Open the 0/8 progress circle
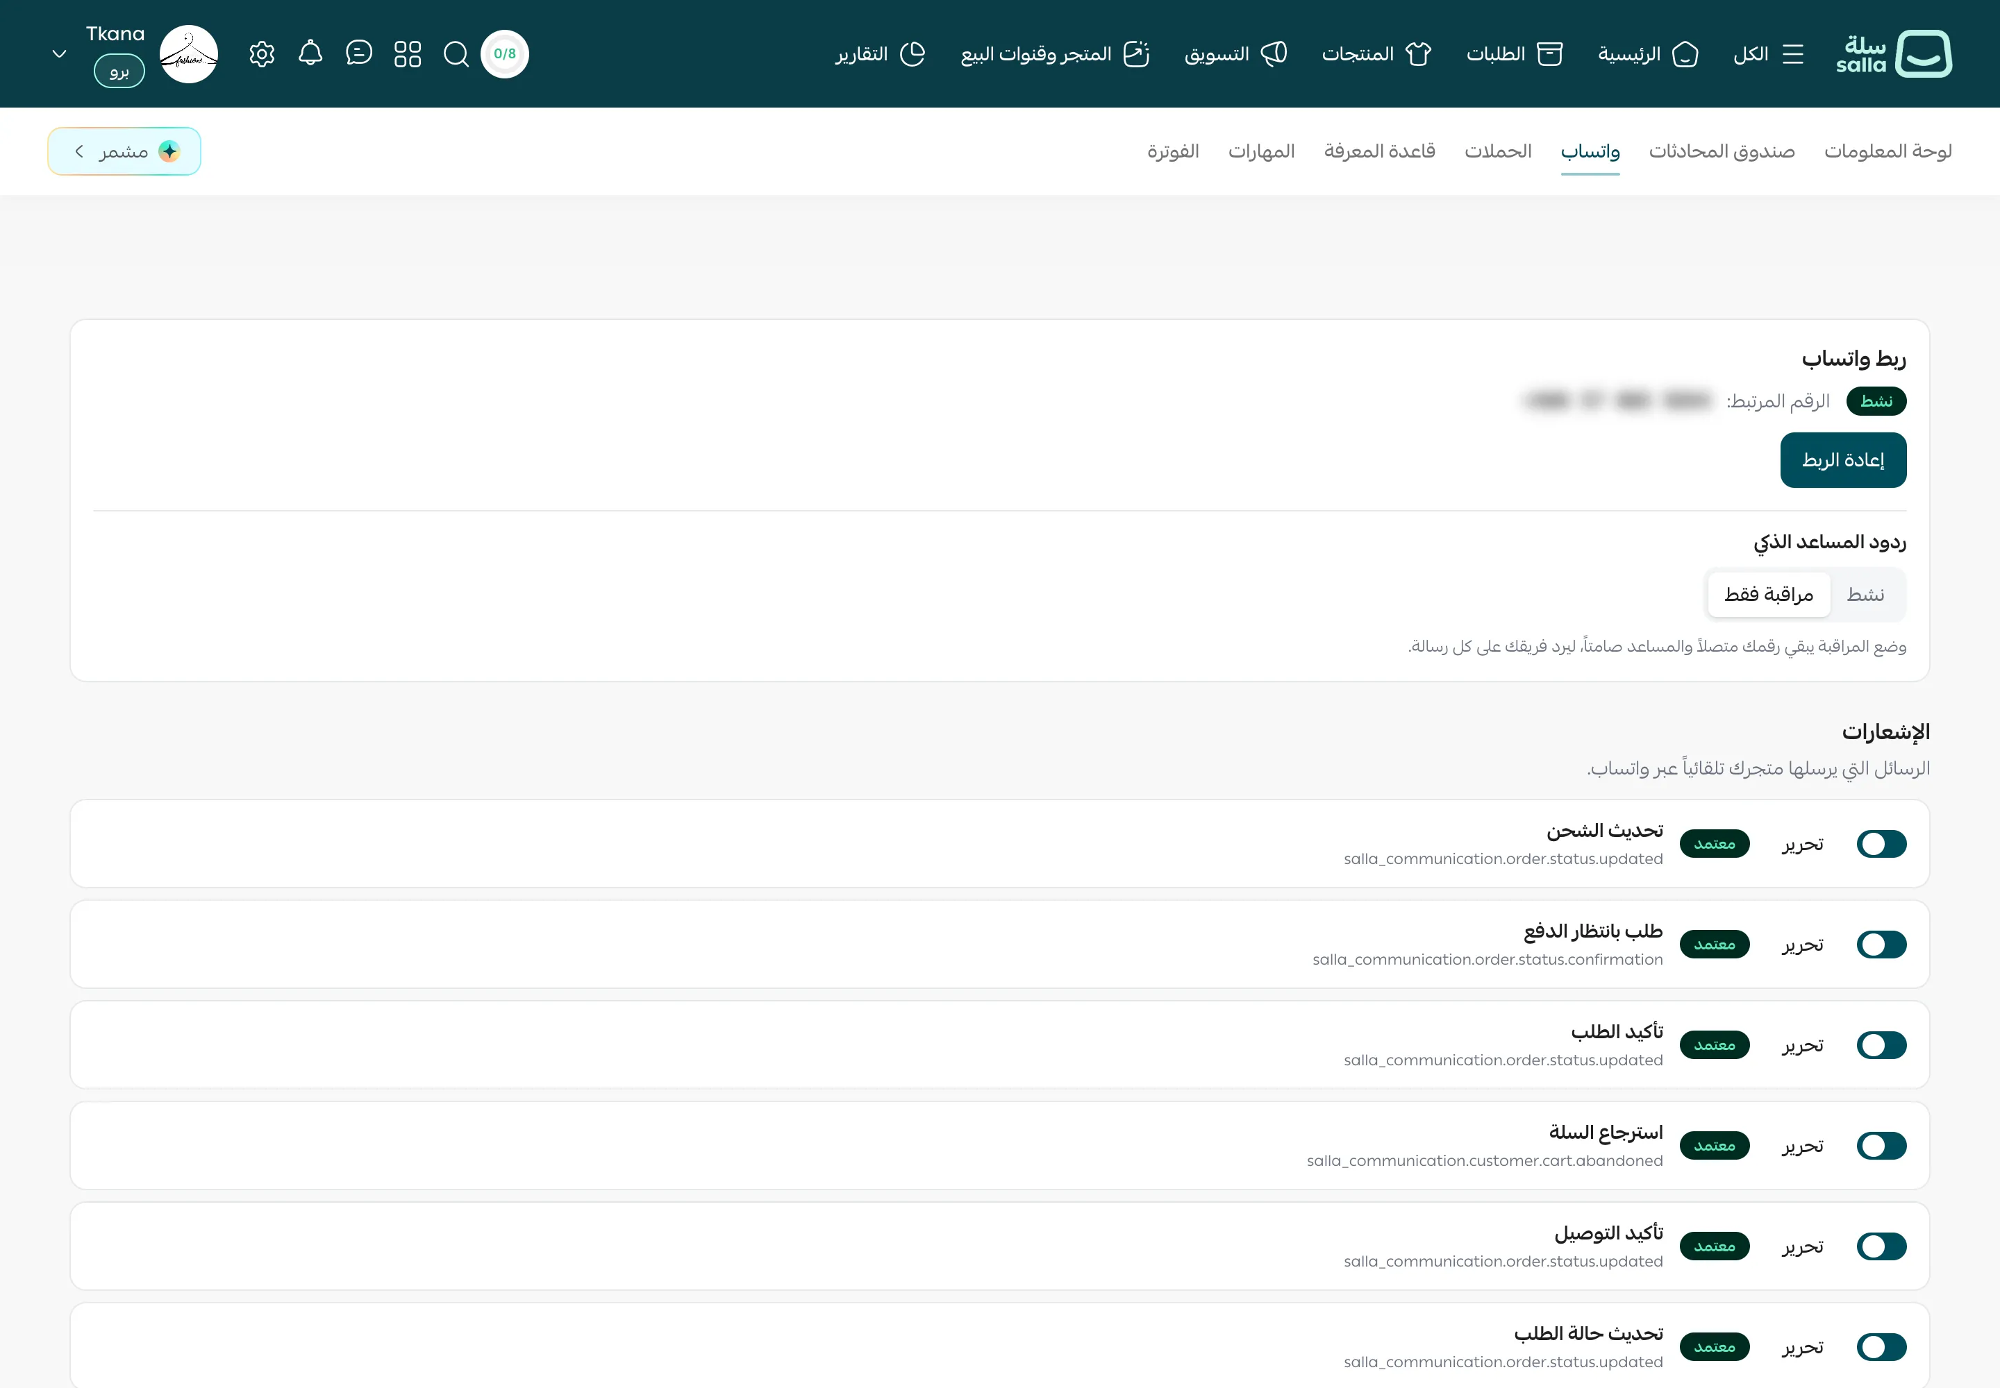The width and height of the screenshot is (2000, 1388). coord(505,54)
